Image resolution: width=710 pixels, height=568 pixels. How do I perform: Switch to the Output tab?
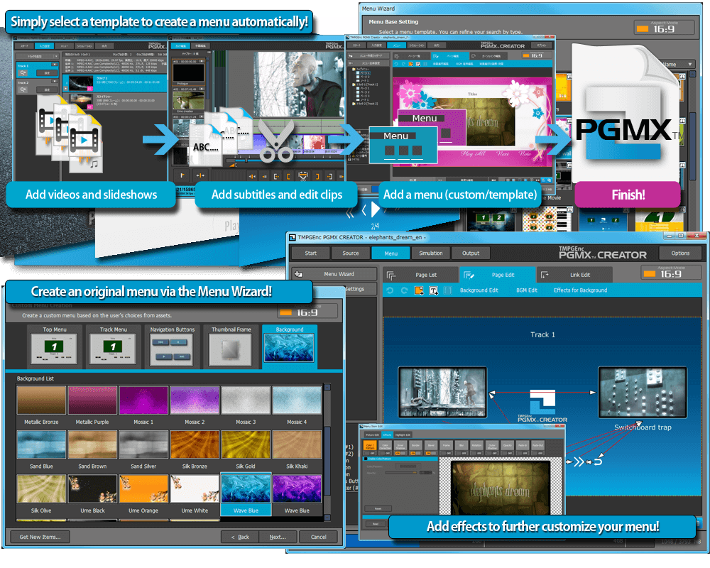click(x=471, y=253)
